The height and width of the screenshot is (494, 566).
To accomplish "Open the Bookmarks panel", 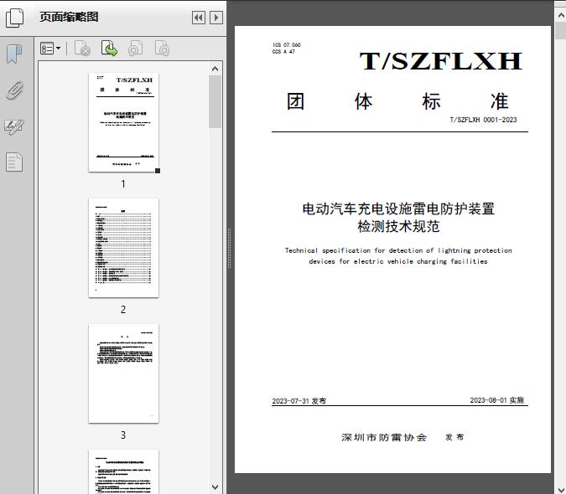I will pos(14,54).
